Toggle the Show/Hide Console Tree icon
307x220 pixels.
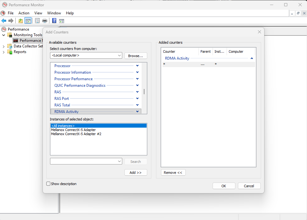click(28, 21)
